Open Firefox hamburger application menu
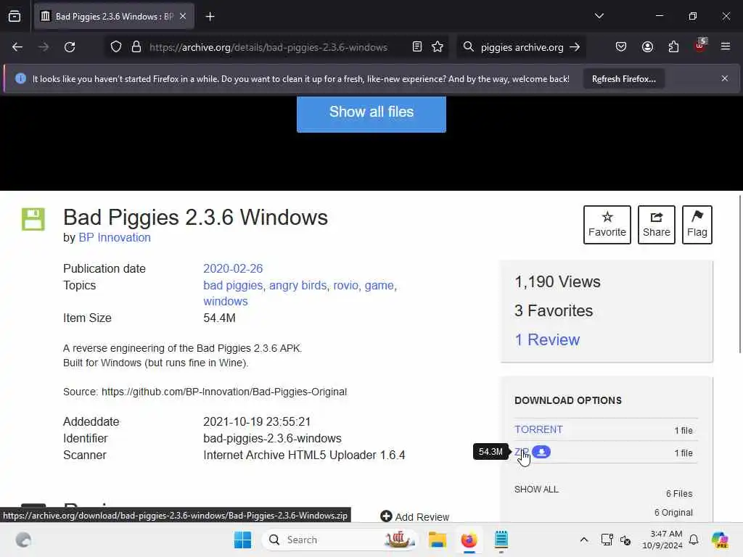Image resolution: width=743 pixels, height=557 pixels. coord(726,47)
